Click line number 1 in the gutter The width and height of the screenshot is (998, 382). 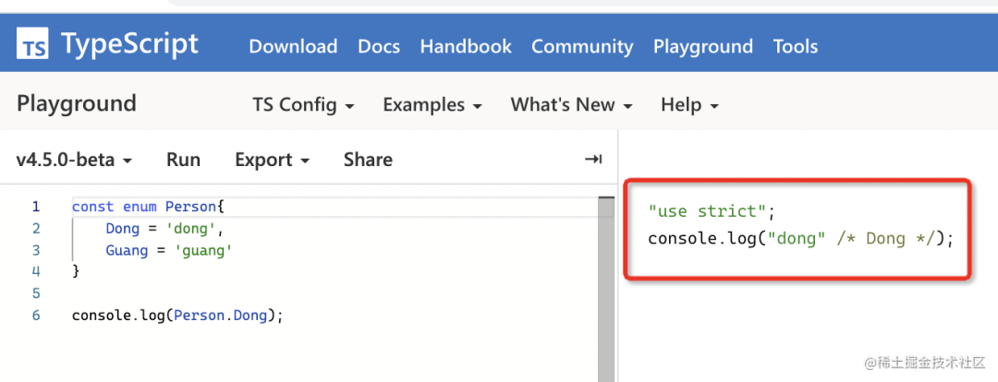(36, 207)
